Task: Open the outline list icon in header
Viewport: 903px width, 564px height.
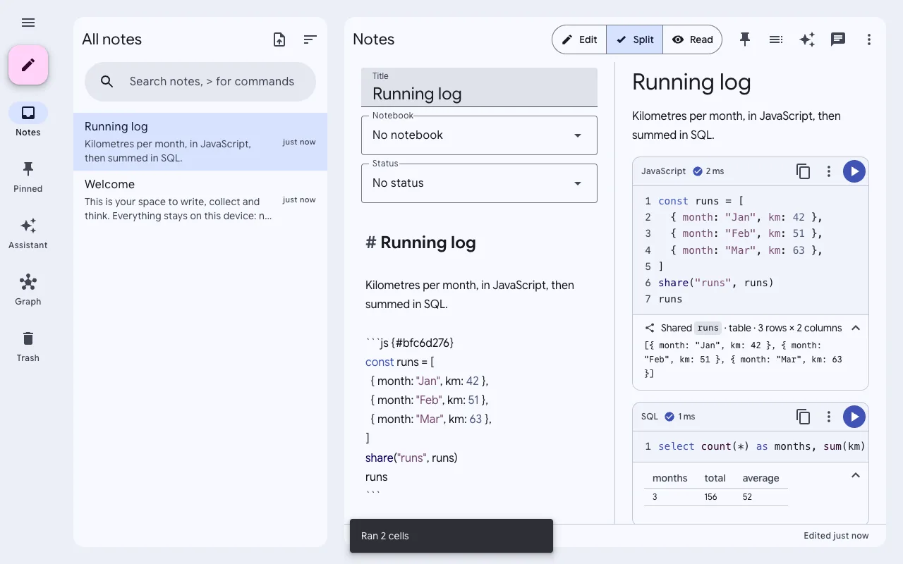Action: (776, 39)
